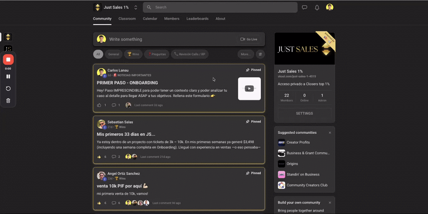
Task: Expand the More... categories dropdown
Action: click(x=246, y=54)
